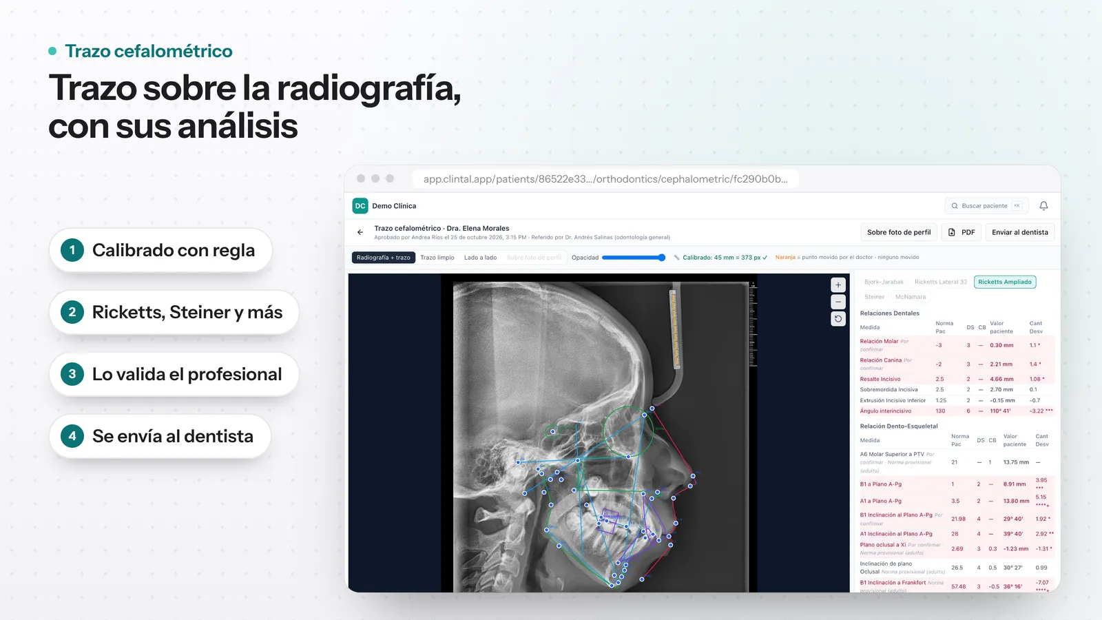The width and height of the screenshot is (1102, 620).
Task: Click the Extrusión Incisivo Inferior row label
Action: click(893, 400)
